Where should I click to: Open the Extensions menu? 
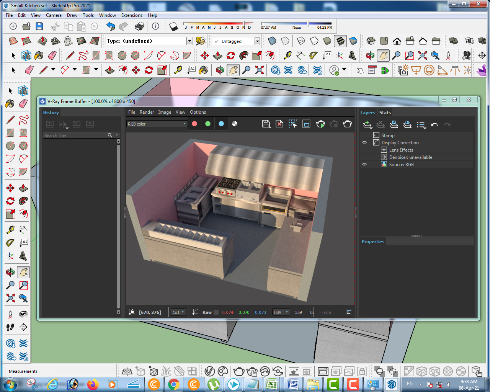[132, 15]
